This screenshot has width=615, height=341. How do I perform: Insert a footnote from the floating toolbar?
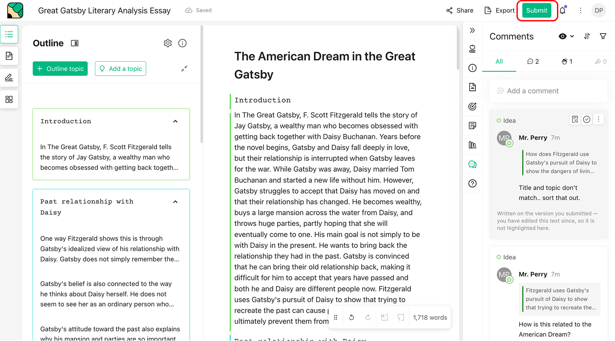[401, 317]
